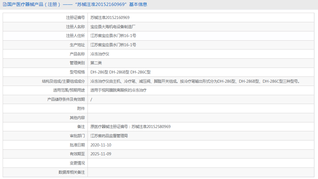This screenshot has height=179, width=318.
Task: Click the empty '变更情况' value cell
Action: (178, 163)
